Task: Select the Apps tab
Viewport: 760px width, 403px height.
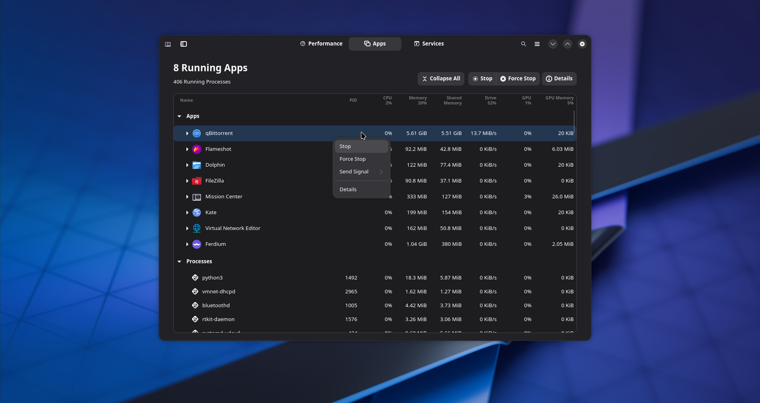Action: [375, 44]
